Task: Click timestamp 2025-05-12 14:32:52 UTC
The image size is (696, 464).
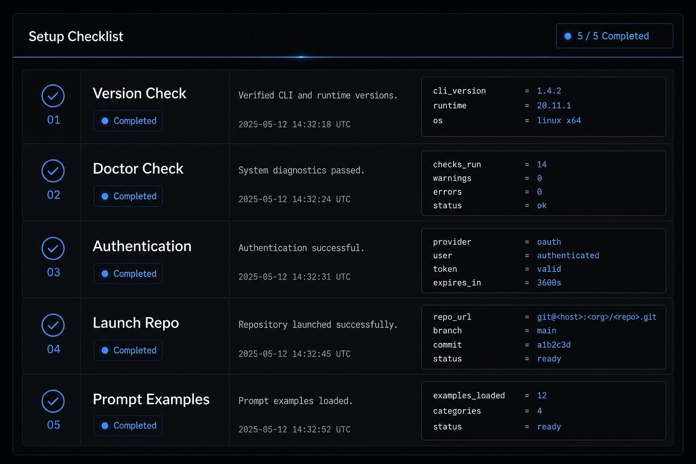Action: click(x=295, y=429)
